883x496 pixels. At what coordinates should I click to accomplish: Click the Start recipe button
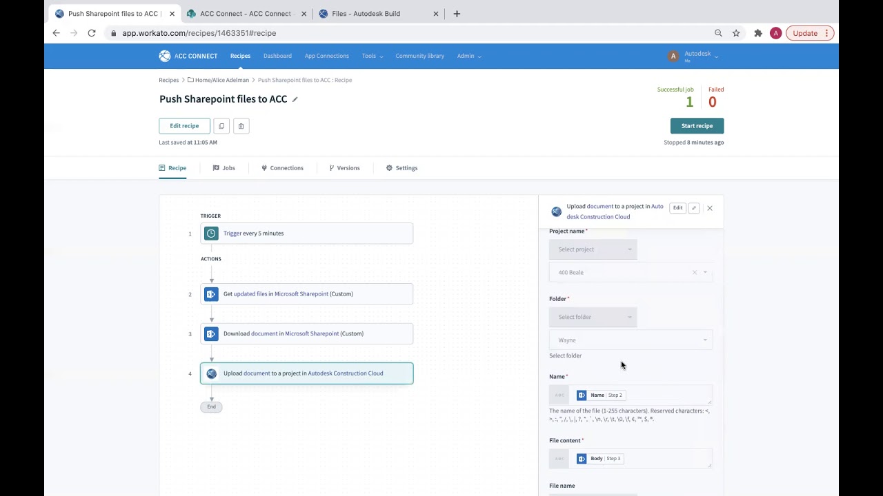coord(697,125)
